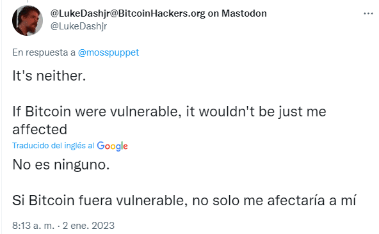Open the 8:13 a. m. timestamp
Screen dimensions: 379x234
click(33, 226)
